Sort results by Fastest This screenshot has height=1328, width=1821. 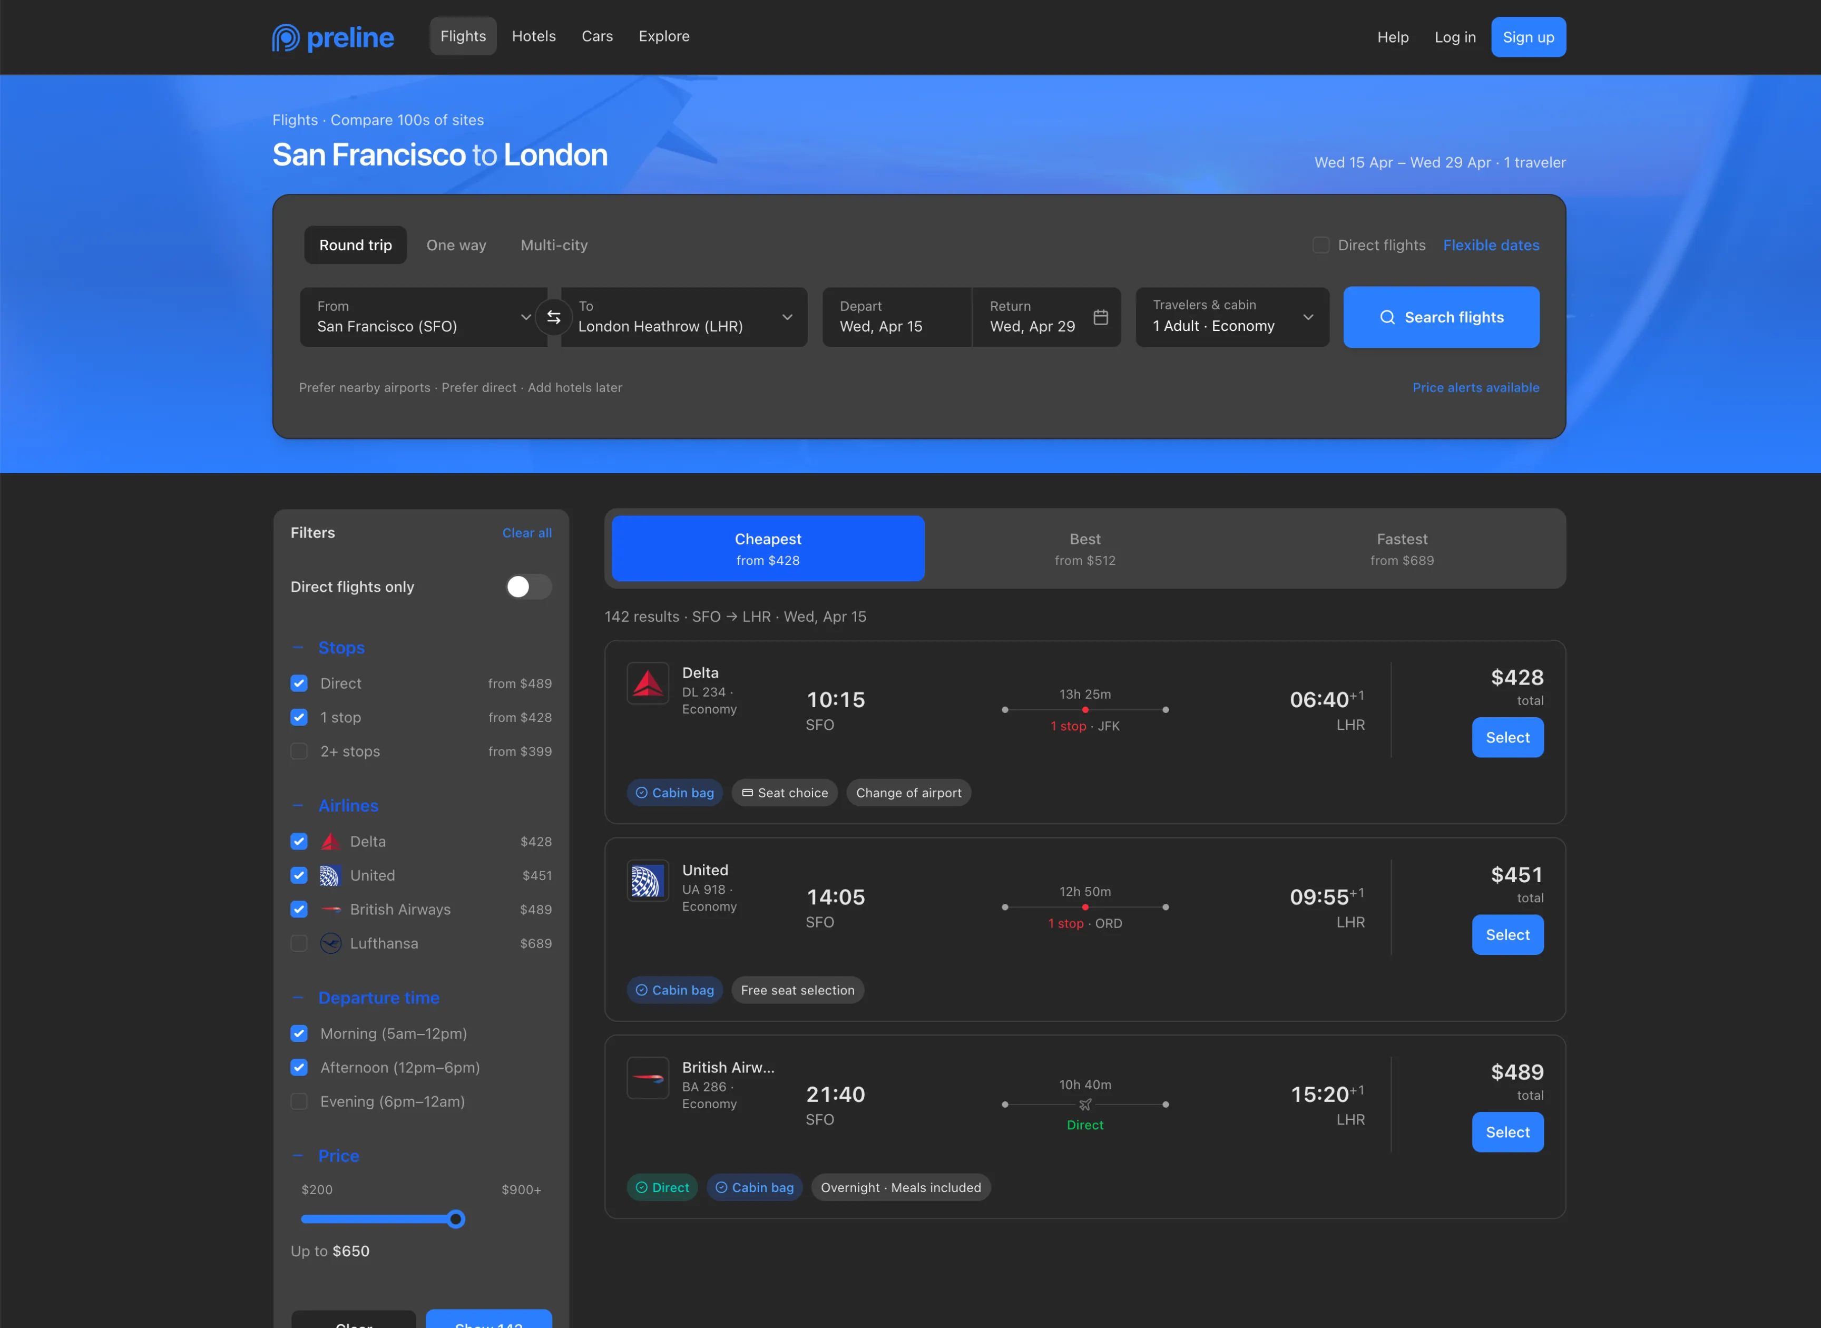click(1402, 548)
